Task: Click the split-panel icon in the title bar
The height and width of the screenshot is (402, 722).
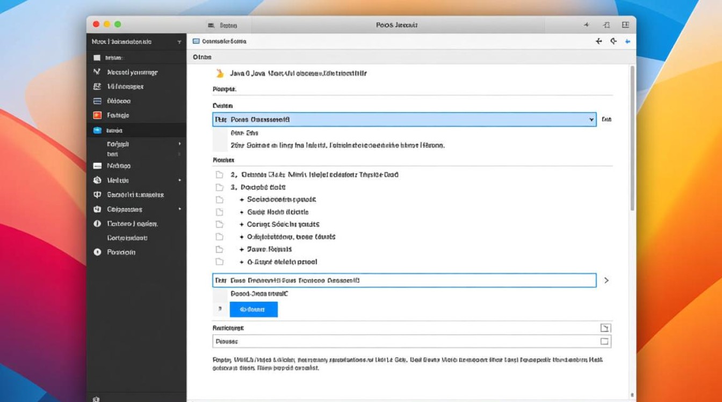Action: [x=625, y=25]
